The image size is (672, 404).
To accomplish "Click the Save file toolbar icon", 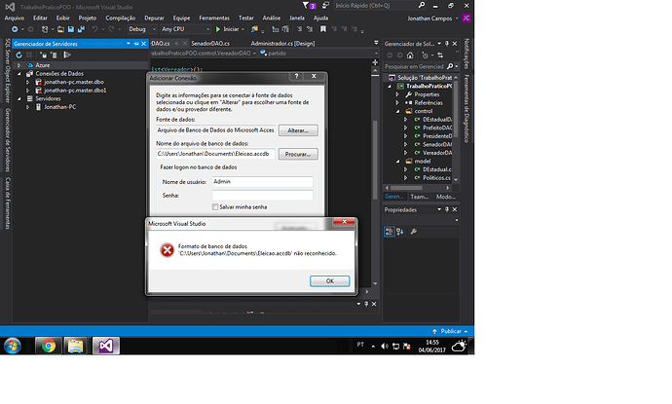I will 71,29.
